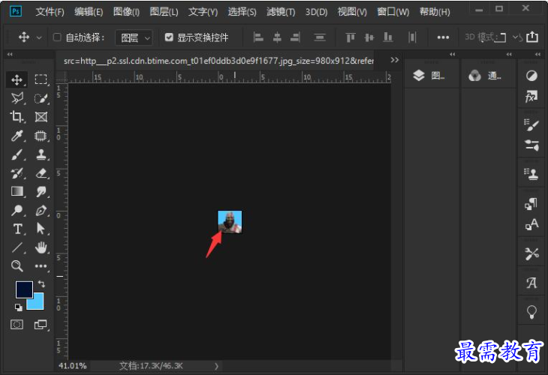Select the Move tool in toolbox
The width and height of the screenshot is (548, 375).
[x=17, y=79]
